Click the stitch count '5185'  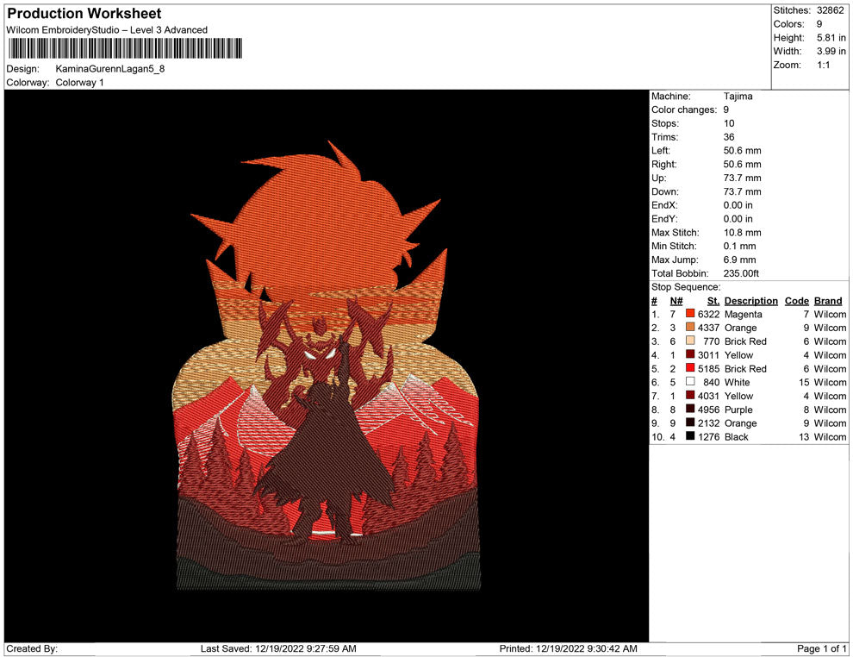708,368
